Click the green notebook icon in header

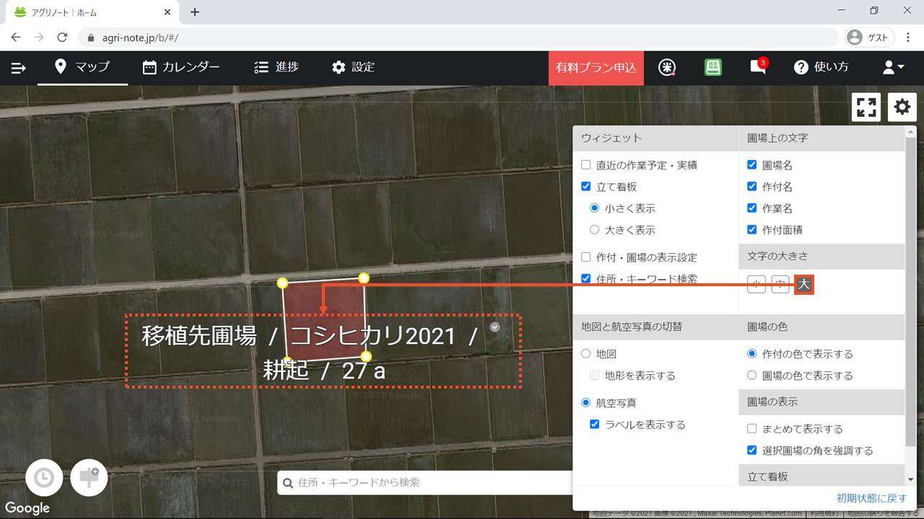713,67
